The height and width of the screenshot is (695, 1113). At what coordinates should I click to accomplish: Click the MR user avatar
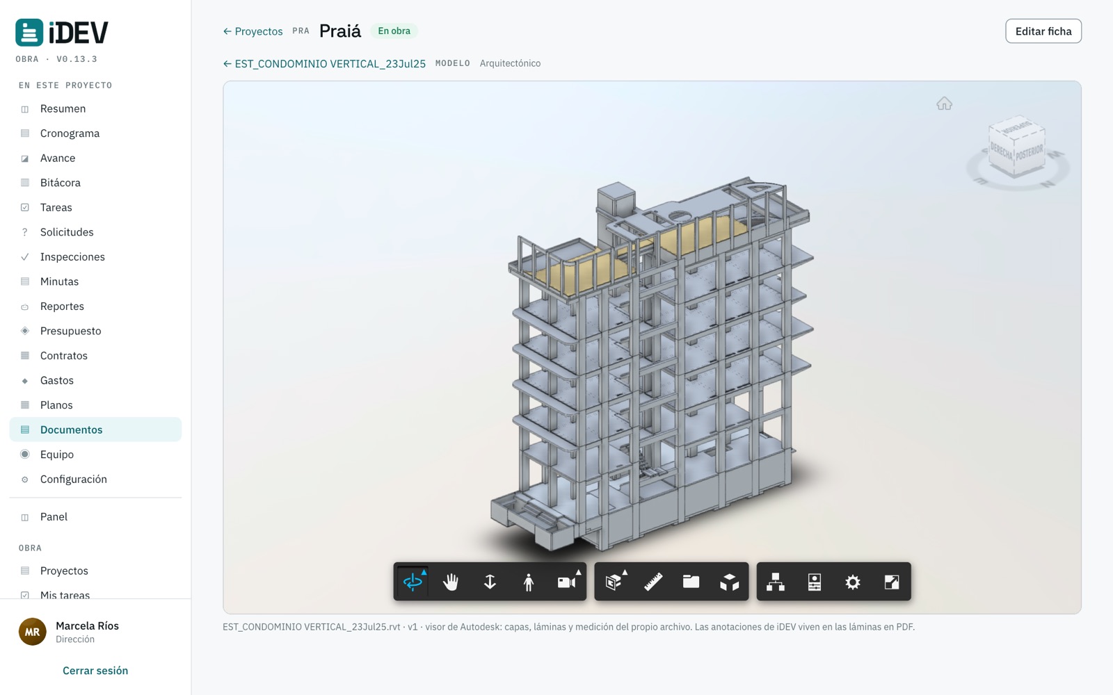[x=32, y=632]
